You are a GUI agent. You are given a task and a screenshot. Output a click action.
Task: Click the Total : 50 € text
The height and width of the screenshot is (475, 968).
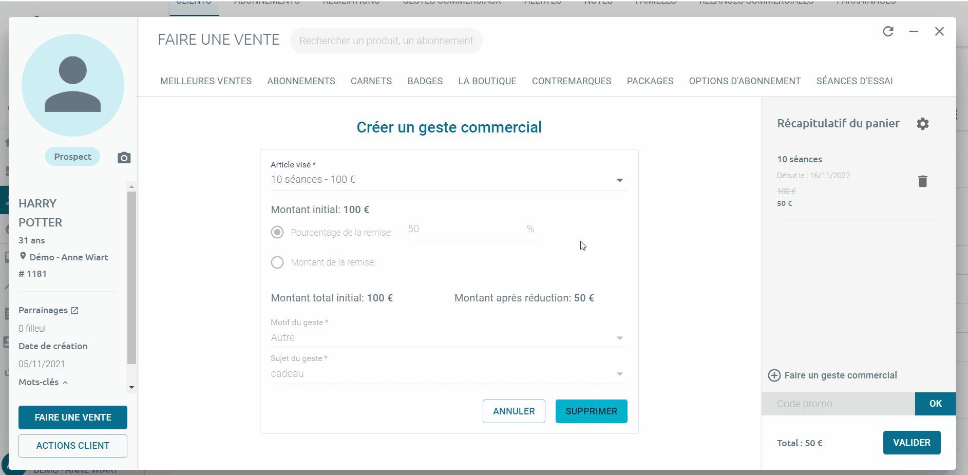tap(800, 443)
